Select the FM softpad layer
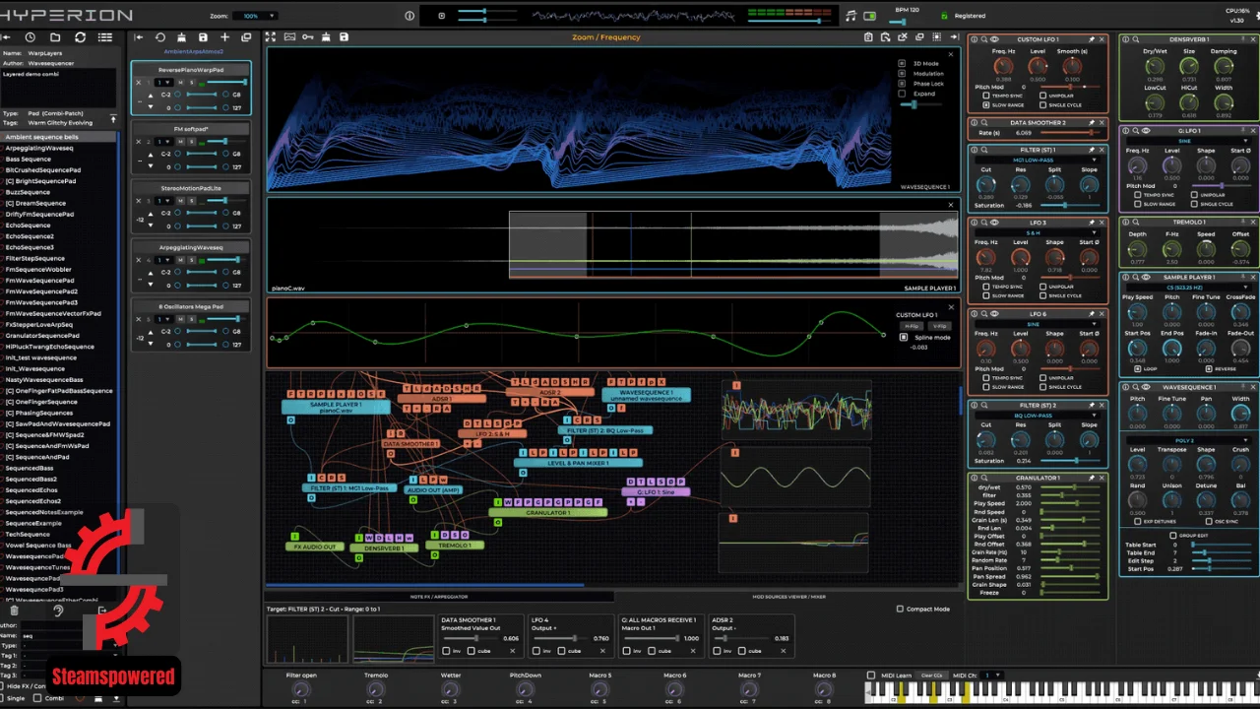 click(191, 129)
